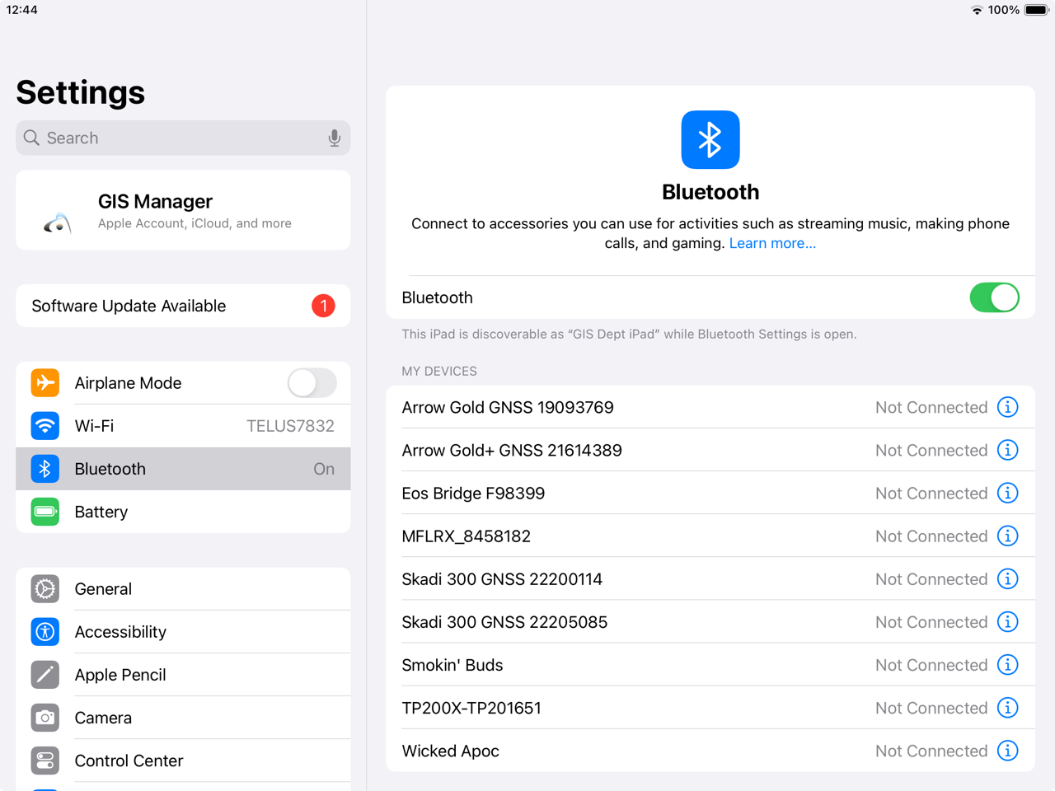
Task: Tap the large Bluetooth header icon
Action: (x=710, y=139)
